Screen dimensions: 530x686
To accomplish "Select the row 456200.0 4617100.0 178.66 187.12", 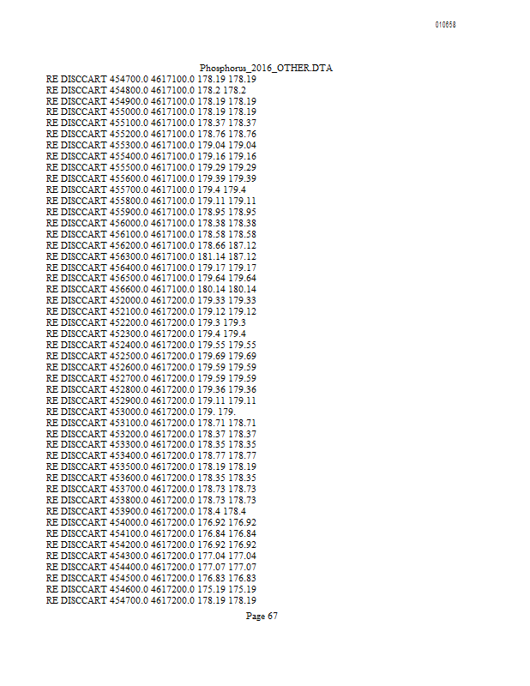I will (152, 245).
